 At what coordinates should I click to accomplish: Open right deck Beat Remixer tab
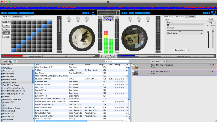click(180, 17)
